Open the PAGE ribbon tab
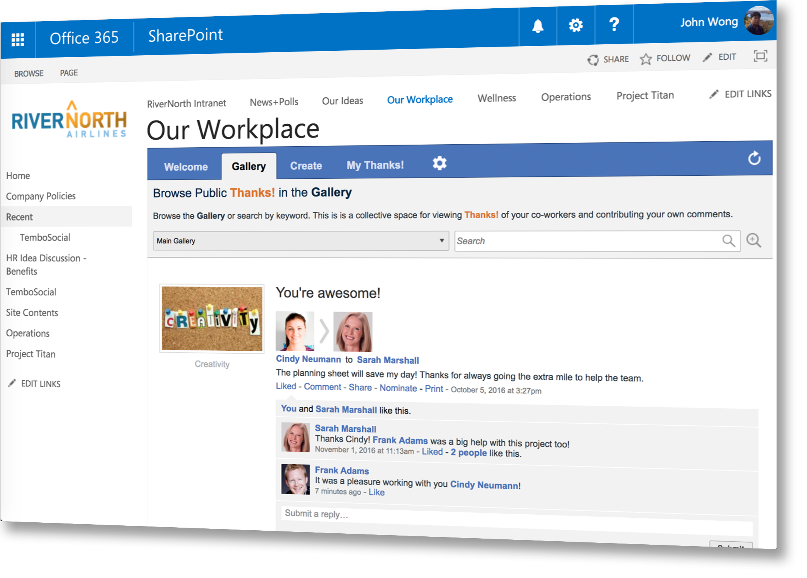The image size is (807, 578). click(69, 73)
